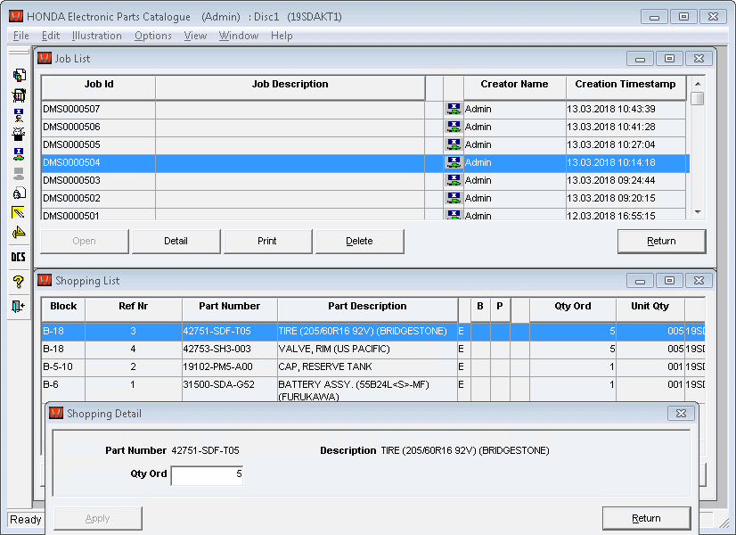This screenshot has width=736, height=535.
Task: Select part number 42753-SH3-003 row
Action: click(x=373, y=349)
